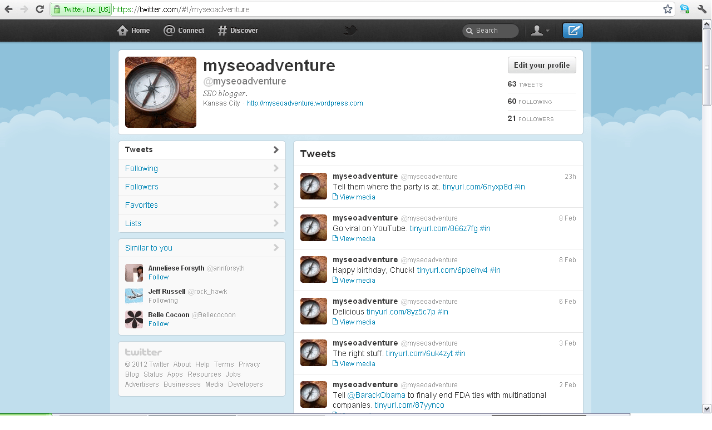Bookmark the page using the star icon

point(667,9)
